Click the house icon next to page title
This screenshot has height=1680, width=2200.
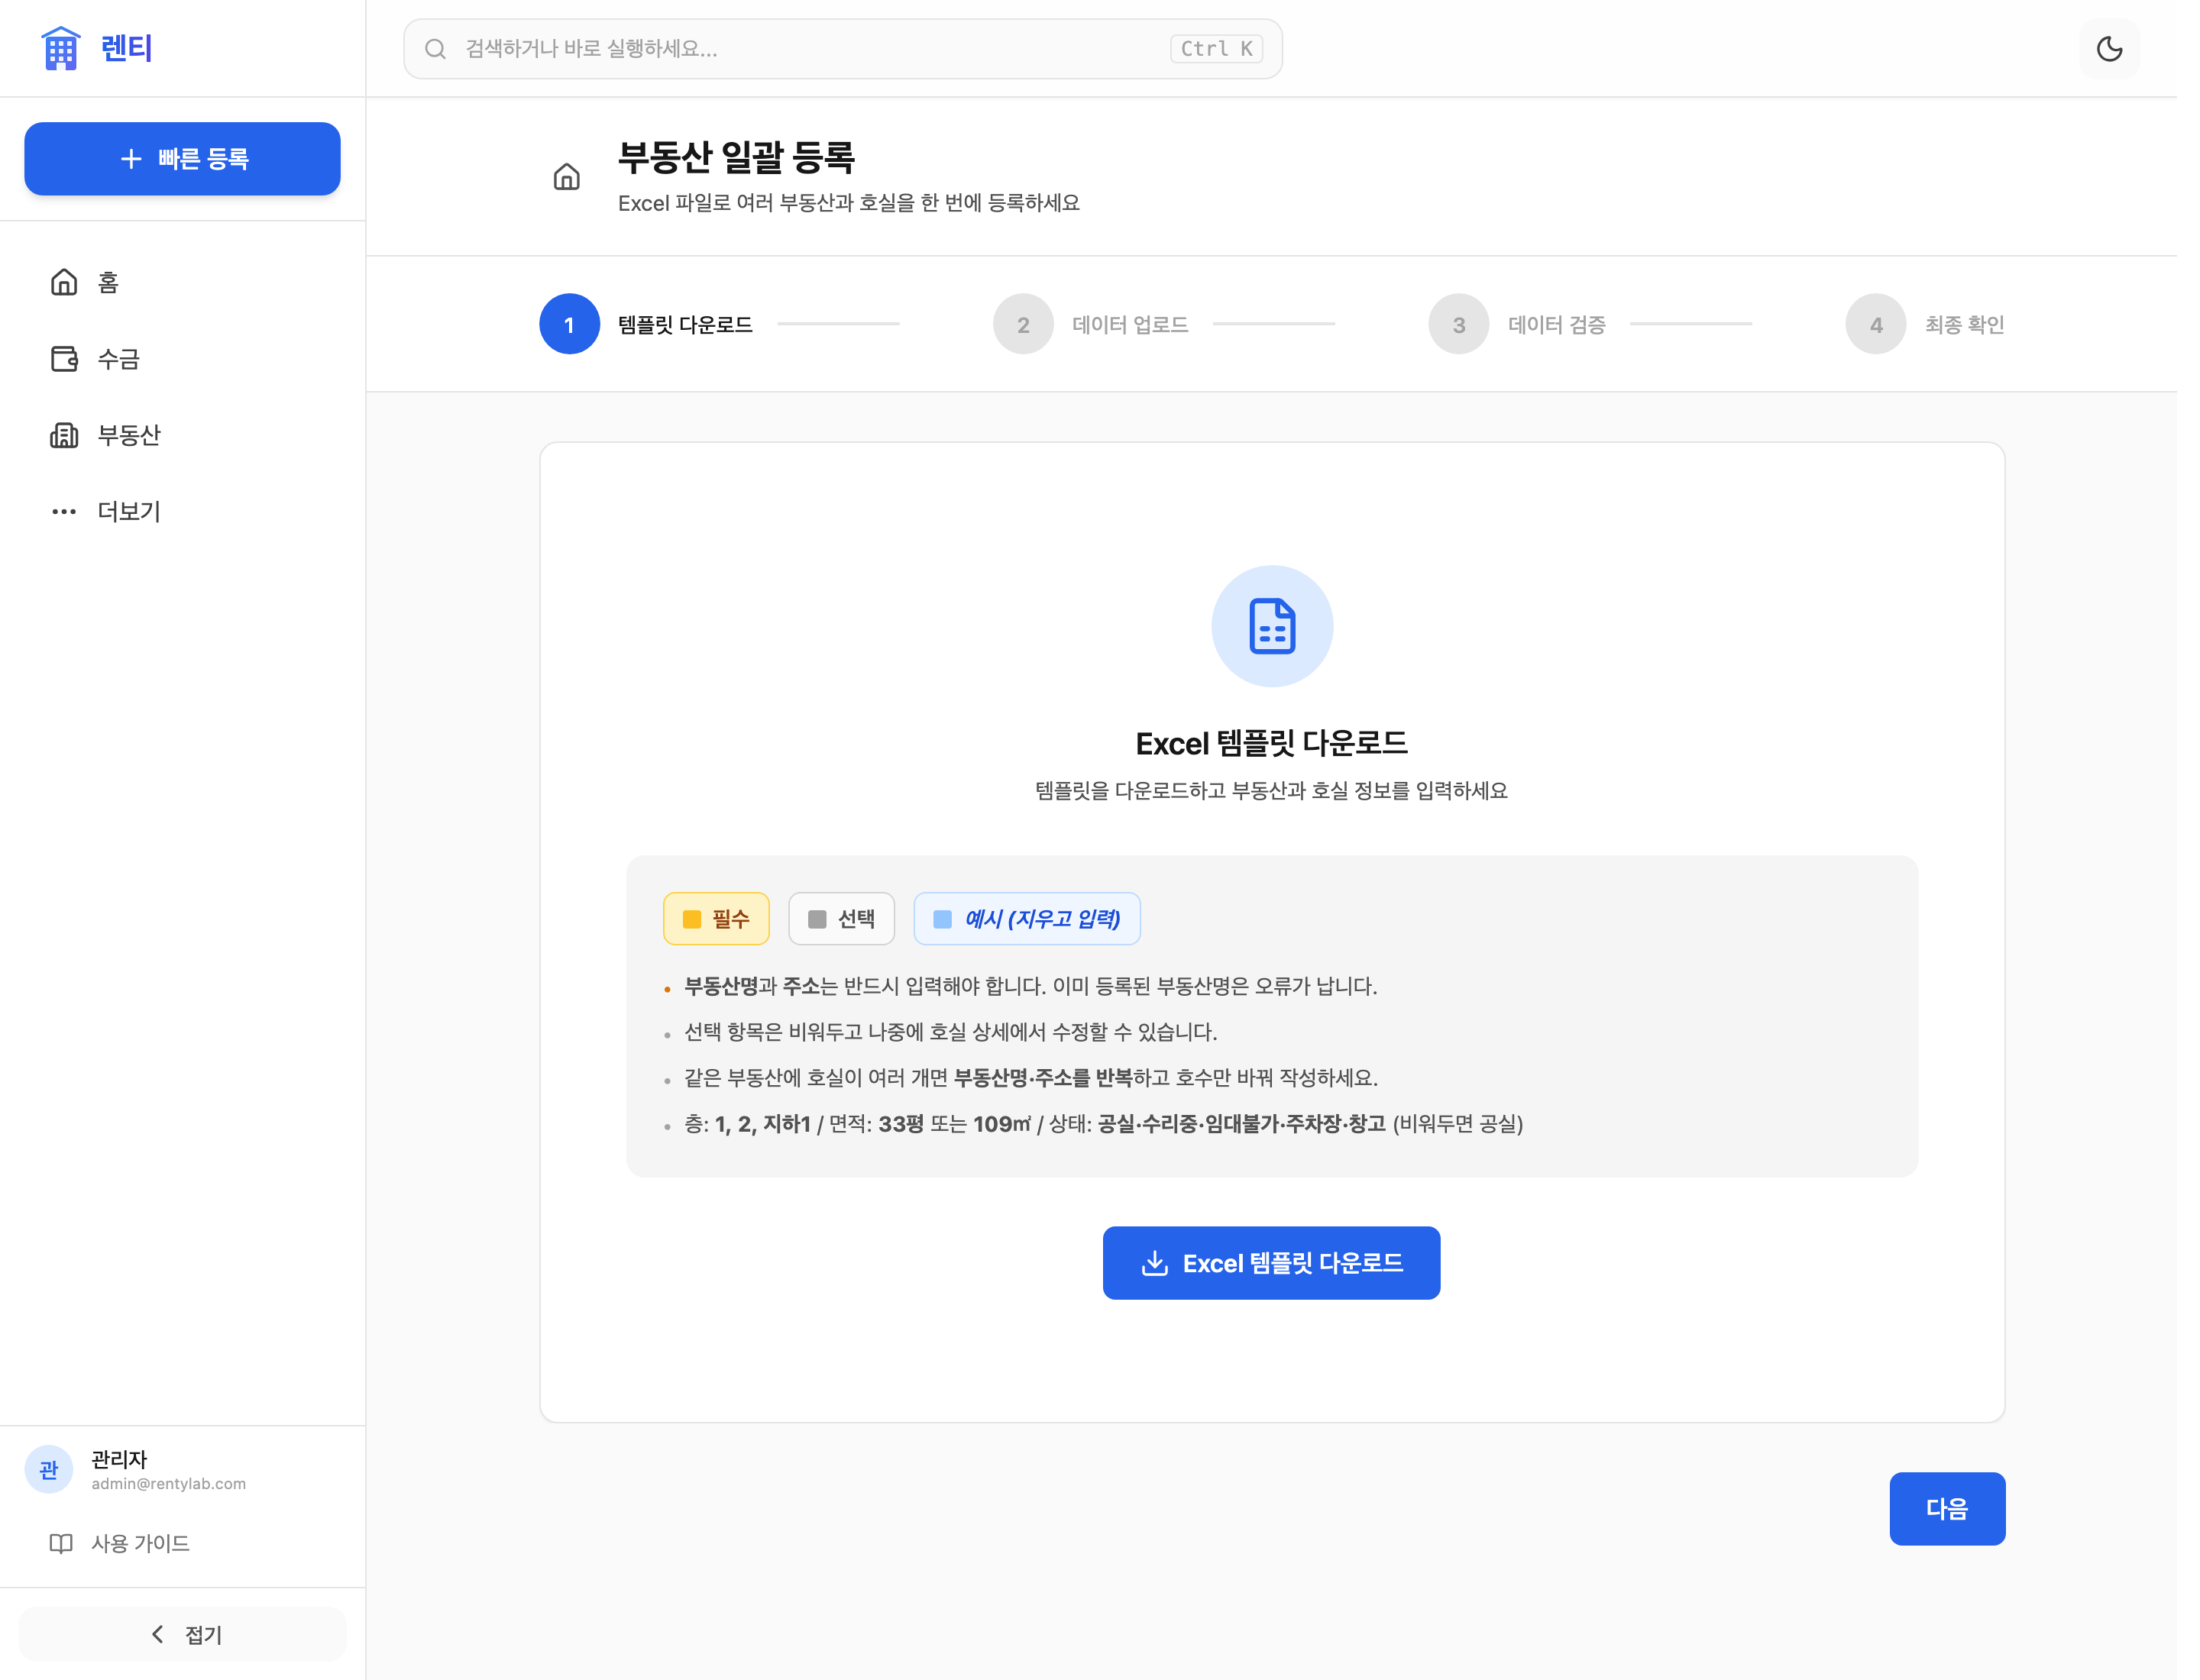tap(566, 177)
